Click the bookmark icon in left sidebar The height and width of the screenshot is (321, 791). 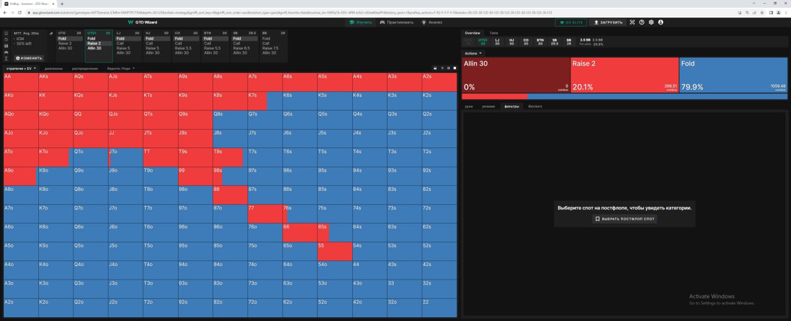coord(6,33)
